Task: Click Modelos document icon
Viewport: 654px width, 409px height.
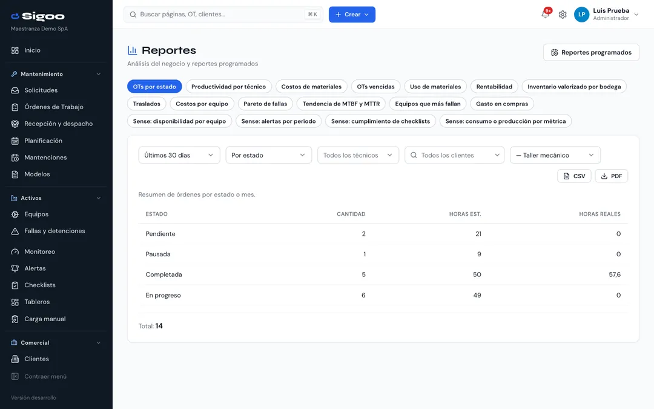Action: pos(15,175)
